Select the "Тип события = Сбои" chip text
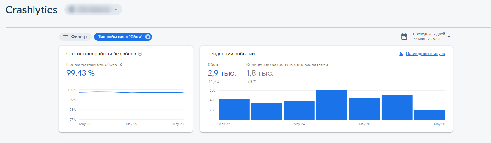The image size is (491, 143). pyautogui.click(x=120, y=37)
